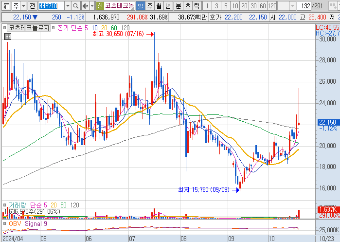Click the 10/23 date label on axis
This screenshot has height=242, width=340.
click(327, 239)
